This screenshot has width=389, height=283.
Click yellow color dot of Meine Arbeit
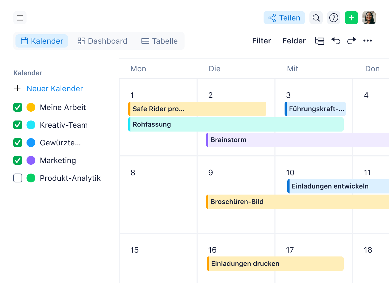[31, 107]
